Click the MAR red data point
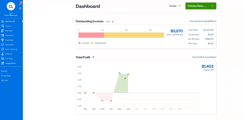The height and width of the screenshot is (120, 244). pyautogui.click(x=102, y=101)
